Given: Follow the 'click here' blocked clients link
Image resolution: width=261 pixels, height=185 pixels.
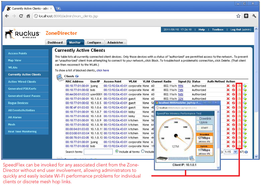Looking at the screenshot, I should point(103,70).
